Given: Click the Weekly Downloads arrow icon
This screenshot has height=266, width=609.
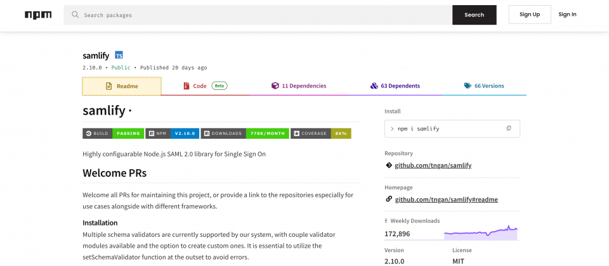Looking at the screenshot, I should (x=386, y=220).
